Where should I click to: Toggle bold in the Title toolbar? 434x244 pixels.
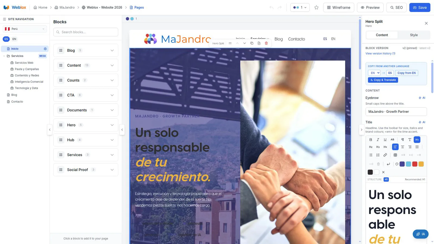pos(371,140)
